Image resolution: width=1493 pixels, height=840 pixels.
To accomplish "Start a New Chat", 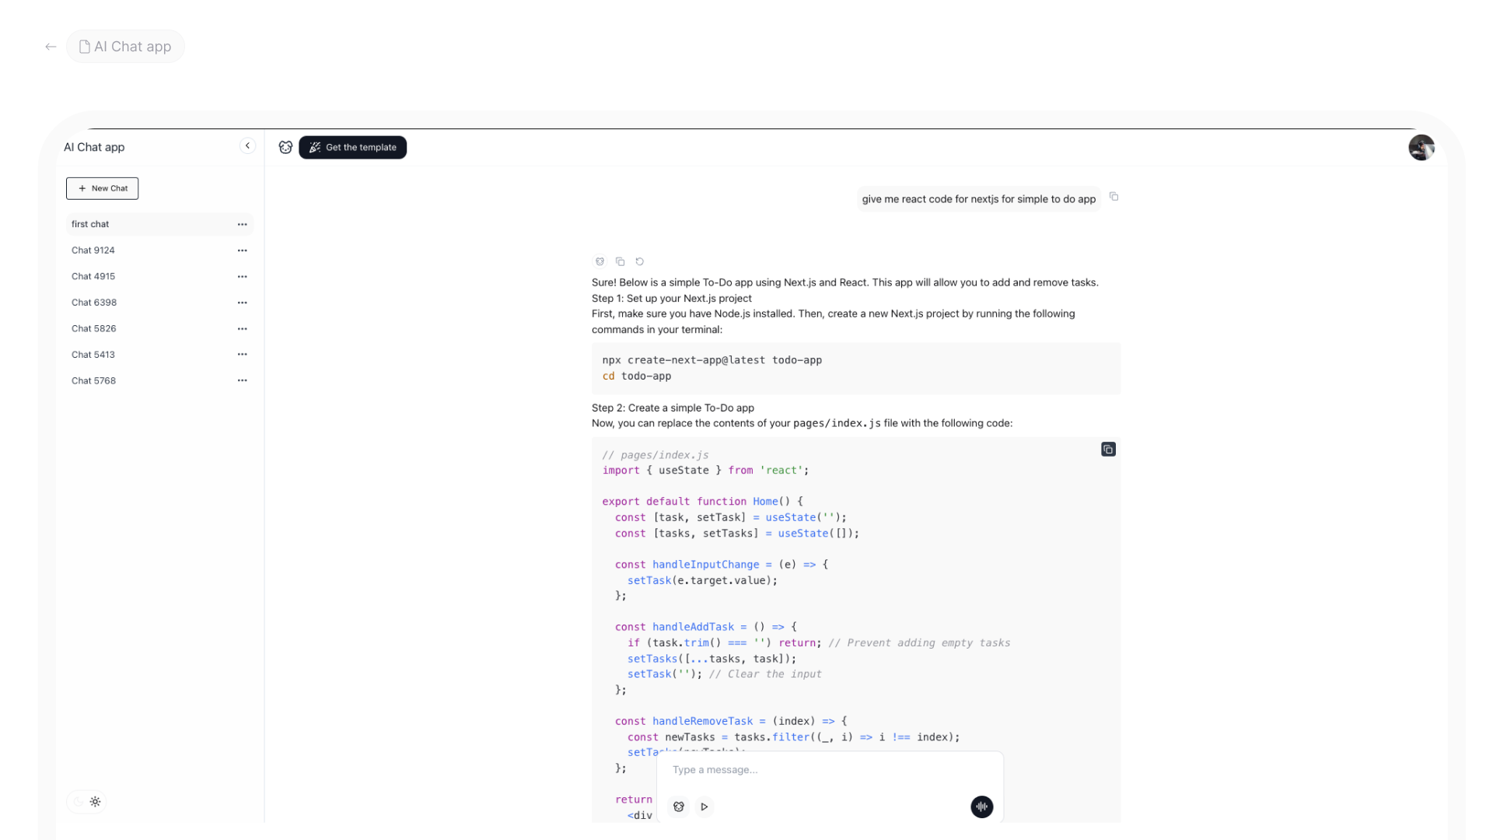I will pos(102,188).
